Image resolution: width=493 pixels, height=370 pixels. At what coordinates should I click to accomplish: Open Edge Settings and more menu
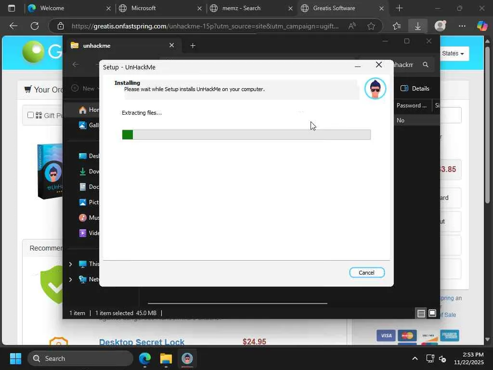tap(462, 26)
